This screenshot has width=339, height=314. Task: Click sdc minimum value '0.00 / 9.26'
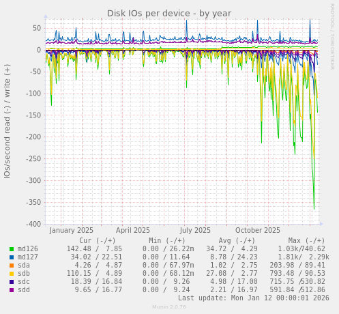pyautogui.click(x=166, y=282)
